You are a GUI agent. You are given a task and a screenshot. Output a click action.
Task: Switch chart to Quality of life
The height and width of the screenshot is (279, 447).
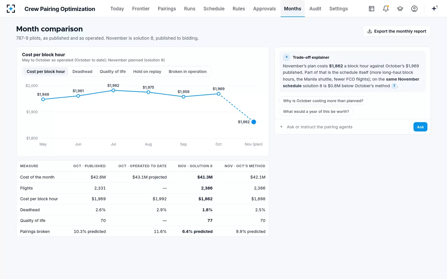(113, 72)
